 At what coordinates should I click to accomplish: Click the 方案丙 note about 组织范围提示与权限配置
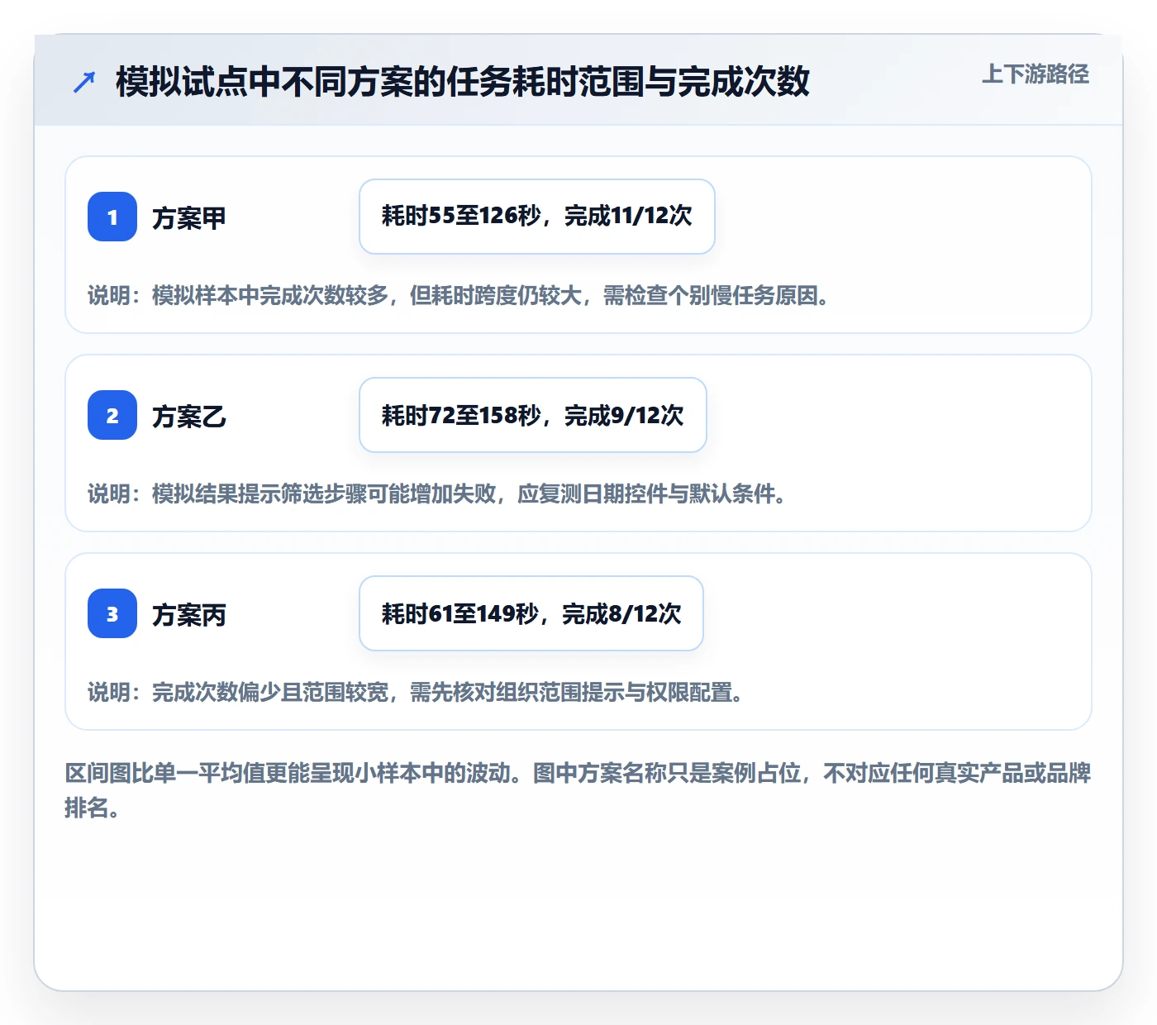(417, 692)
